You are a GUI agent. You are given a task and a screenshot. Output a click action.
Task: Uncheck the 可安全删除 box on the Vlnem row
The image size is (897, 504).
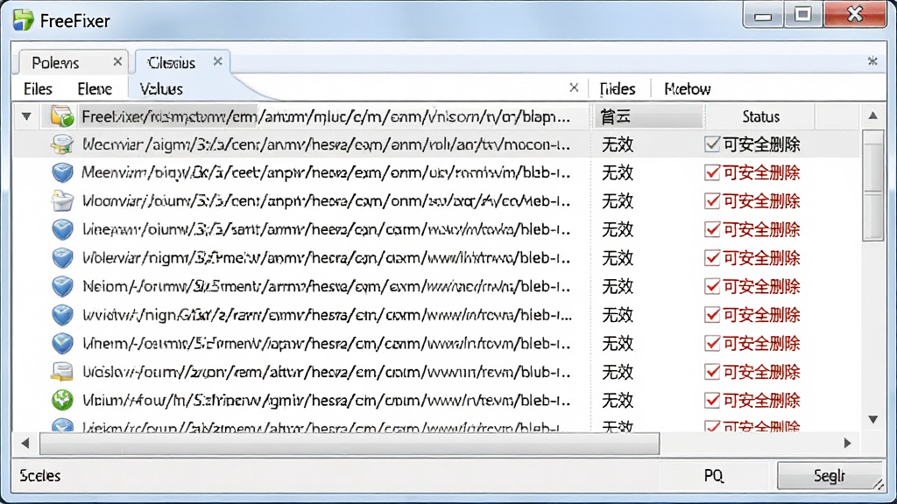(711, 343)
